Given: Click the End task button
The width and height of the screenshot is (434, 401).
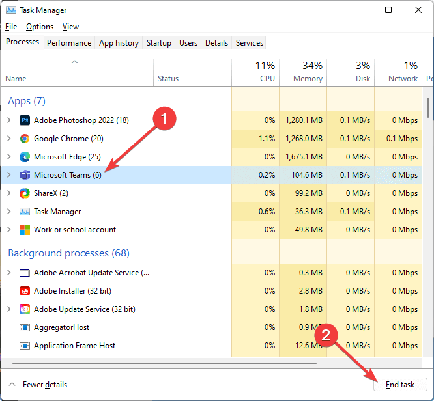Looking at the screenshot, I should [400, 385].
